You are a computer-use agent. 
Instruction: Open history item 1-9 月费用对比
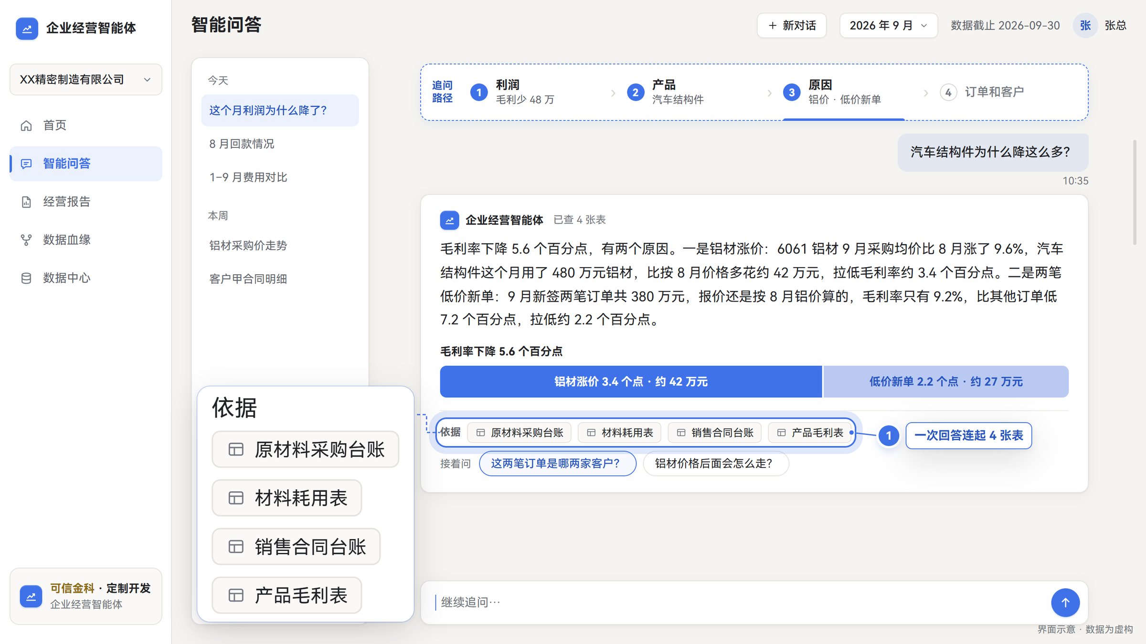click(280, 177)
